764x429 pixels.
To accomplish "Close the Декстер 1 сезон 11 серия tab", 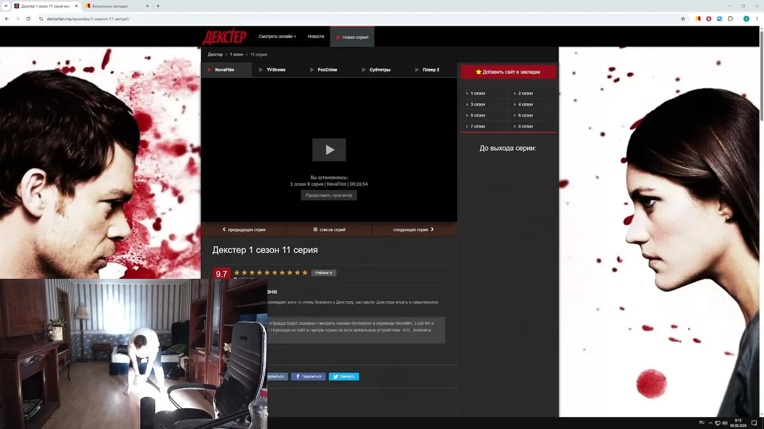I will point(76,6).
